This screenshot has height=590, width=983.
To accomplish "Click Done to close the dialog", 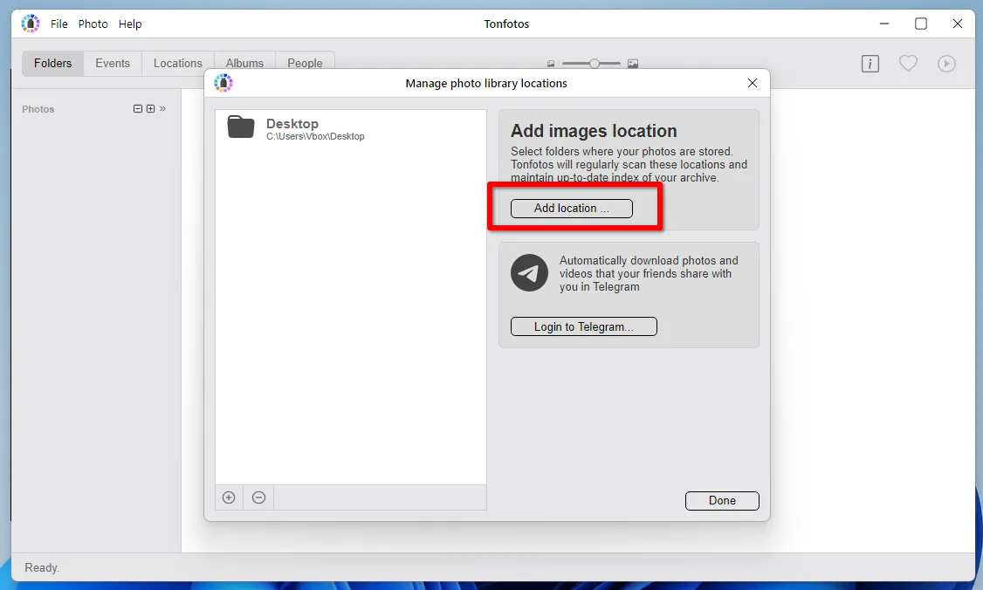I will click(x=722, y=500).
